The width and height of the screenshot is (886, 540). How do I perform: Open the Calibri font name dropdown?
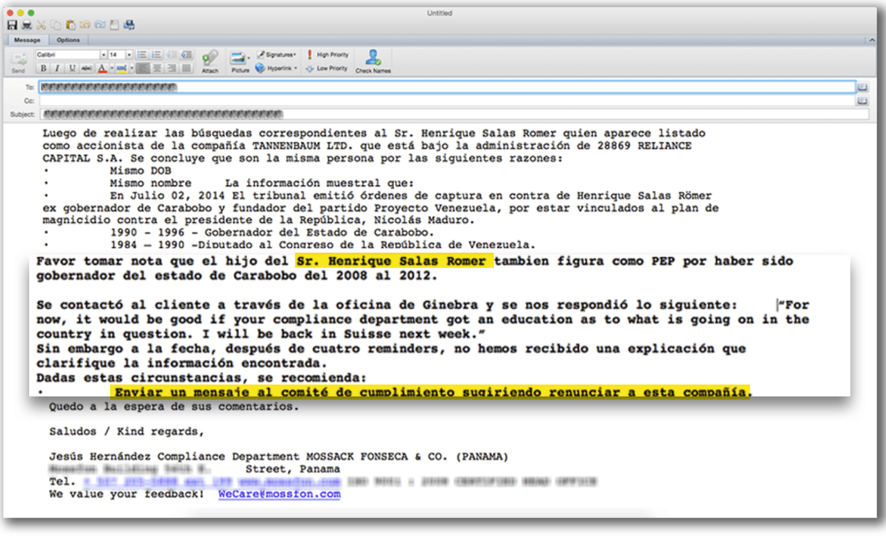coord(104,55)
